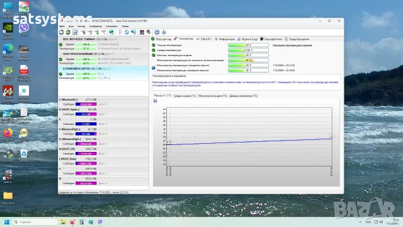
Task: Switch to the S.M.A.R.T. tab
Action: pyautogui.click(x=204, y=39)
